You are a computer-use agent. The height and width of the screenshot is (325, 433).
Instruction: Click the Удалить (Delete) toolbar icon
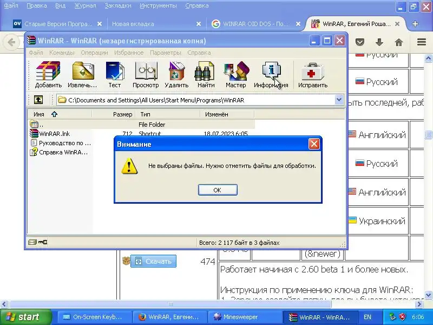pos(176,75)
